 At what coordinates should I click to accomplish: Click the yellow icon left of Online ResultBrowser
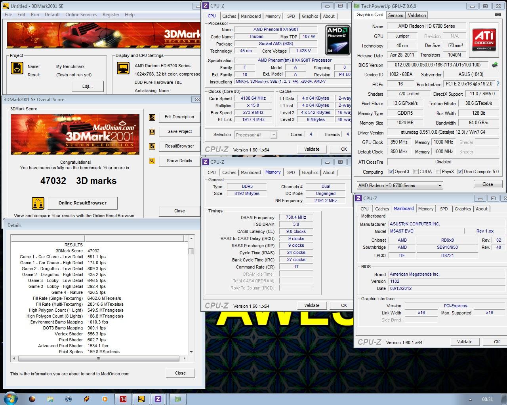click(x=38, y=203)
